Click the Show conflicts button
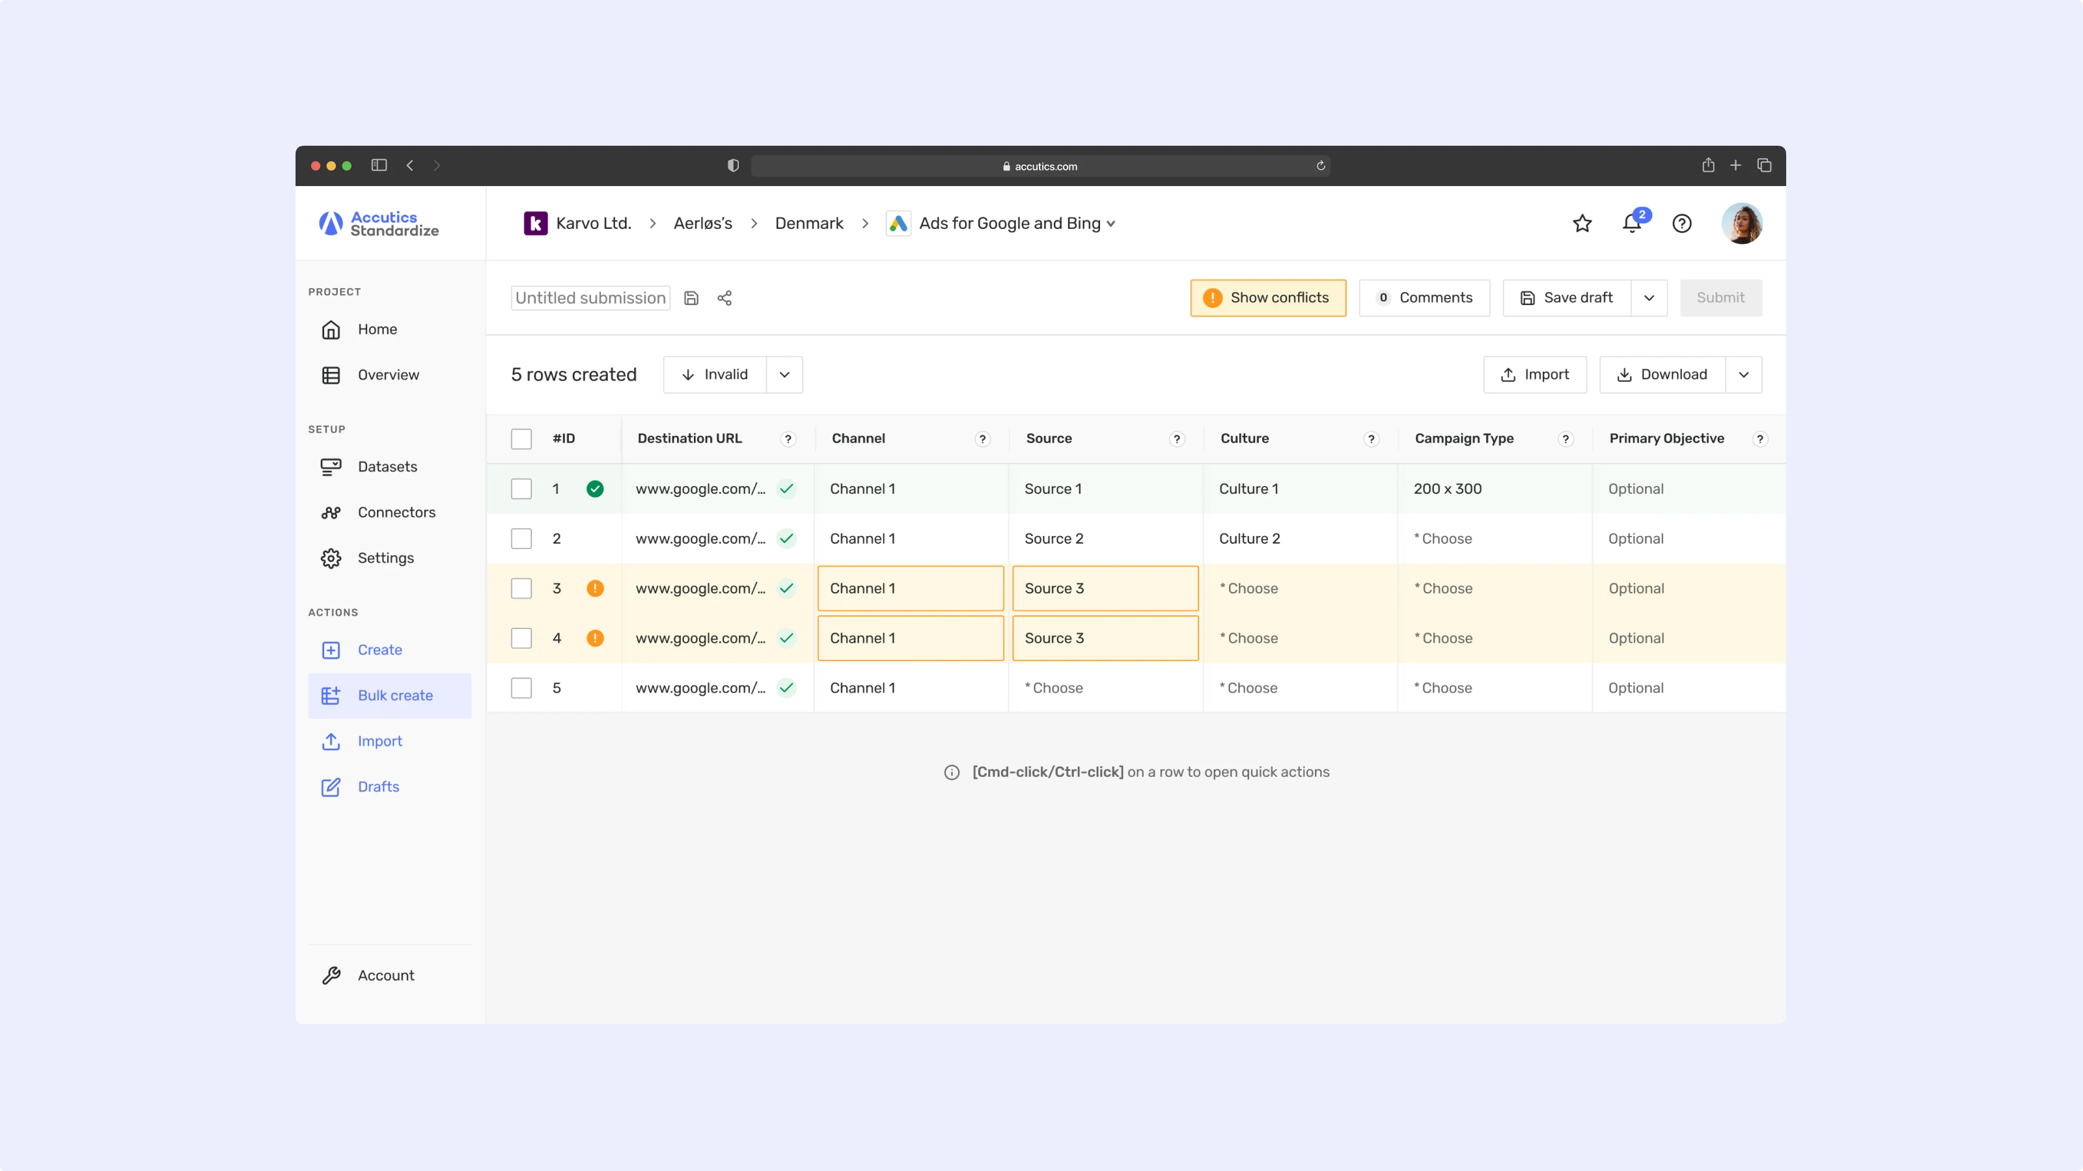The width and height of the screenshot is (2083, 1171). [1267, 298]
